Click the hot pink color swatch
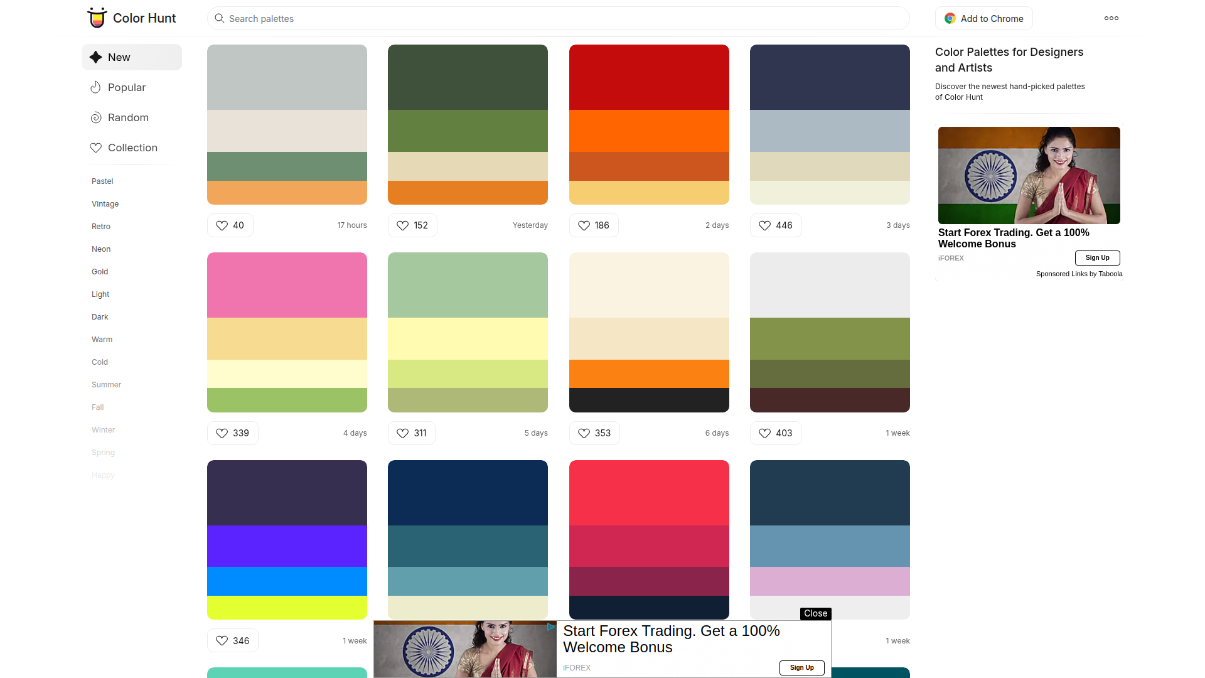This screenshot has width=1205, height=678. (287, 285)
